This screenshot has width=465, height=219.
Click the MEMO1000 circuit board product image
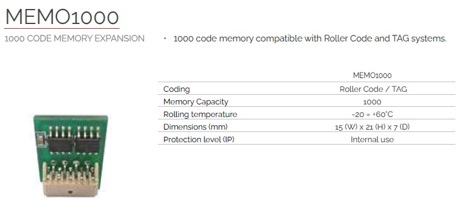tap(70, 156)
